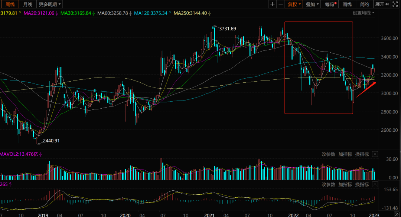The width and height of the screenshot is (401, 217).
Task: Open the 叠加 overlay dropdown
Action: [x=312, y=4]
